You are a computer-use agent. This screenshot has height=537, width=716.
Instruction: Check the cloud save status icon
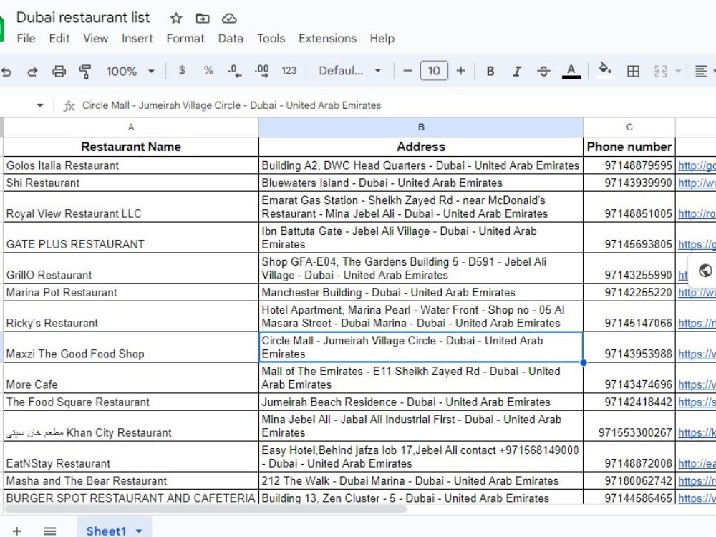click(229, 19)
